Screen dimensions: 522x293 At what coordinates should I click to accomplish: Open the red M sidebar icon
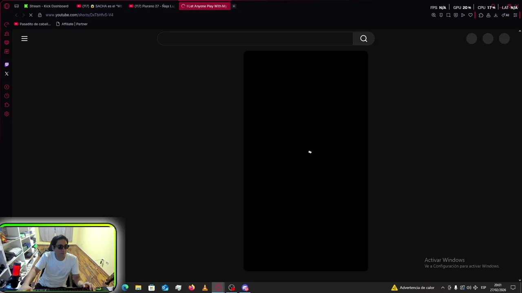7,51
